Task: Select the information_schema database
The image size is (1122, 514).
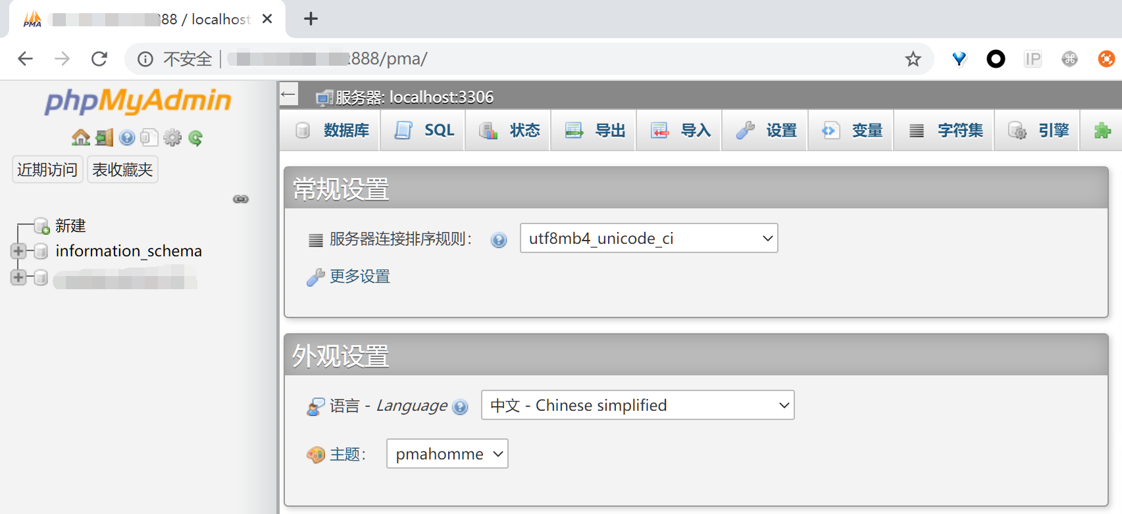Action: pyautogui.click(x=128, y=251)
